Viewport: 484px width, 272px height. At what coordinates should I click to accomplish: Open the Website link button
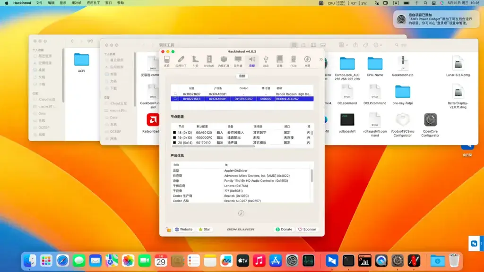184,229
